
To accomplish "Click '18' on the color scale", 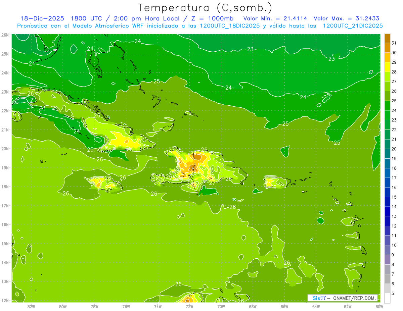I will (x=394, y=168).
